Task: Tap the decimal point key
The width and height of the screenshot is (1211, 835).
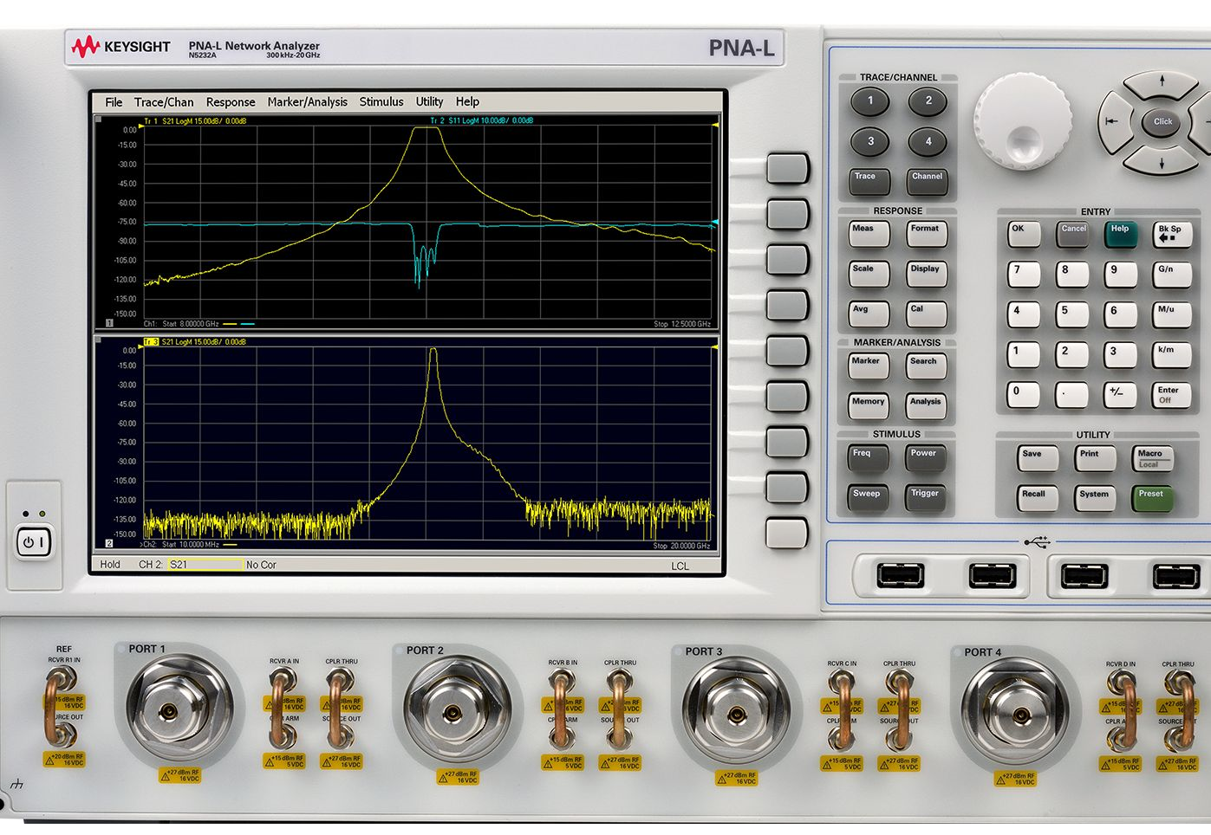Action: tap(1072, 396)
